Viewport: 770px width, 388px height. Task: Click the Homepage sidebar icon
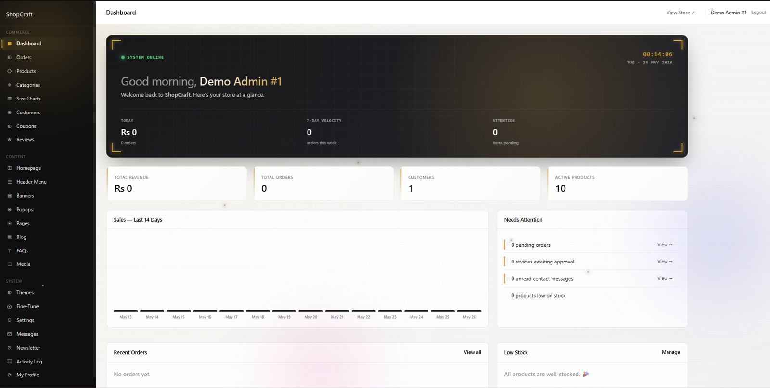click(9, 168)
